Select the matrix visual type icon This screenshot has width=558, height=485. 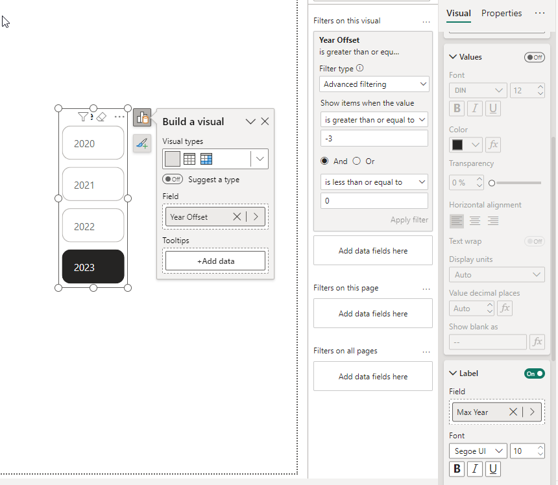click(x=206, y=159)
